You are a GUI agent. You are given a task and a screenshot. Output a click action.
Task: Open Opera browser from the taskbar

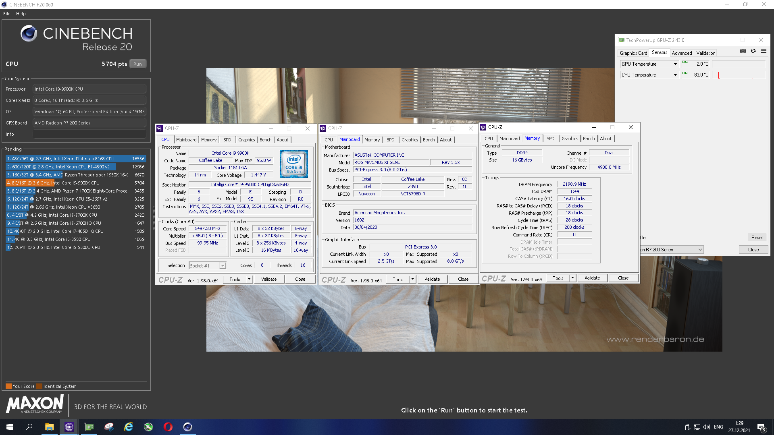(x=168, y=427)
